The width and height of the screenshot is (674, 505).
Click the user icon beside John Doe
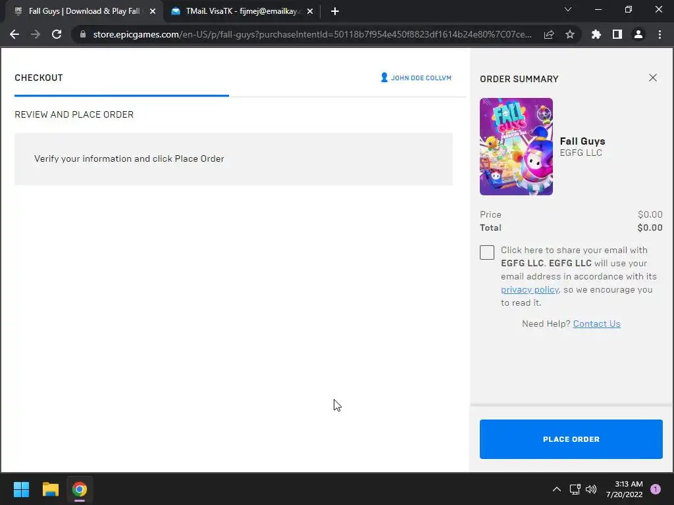coord(384,78)
